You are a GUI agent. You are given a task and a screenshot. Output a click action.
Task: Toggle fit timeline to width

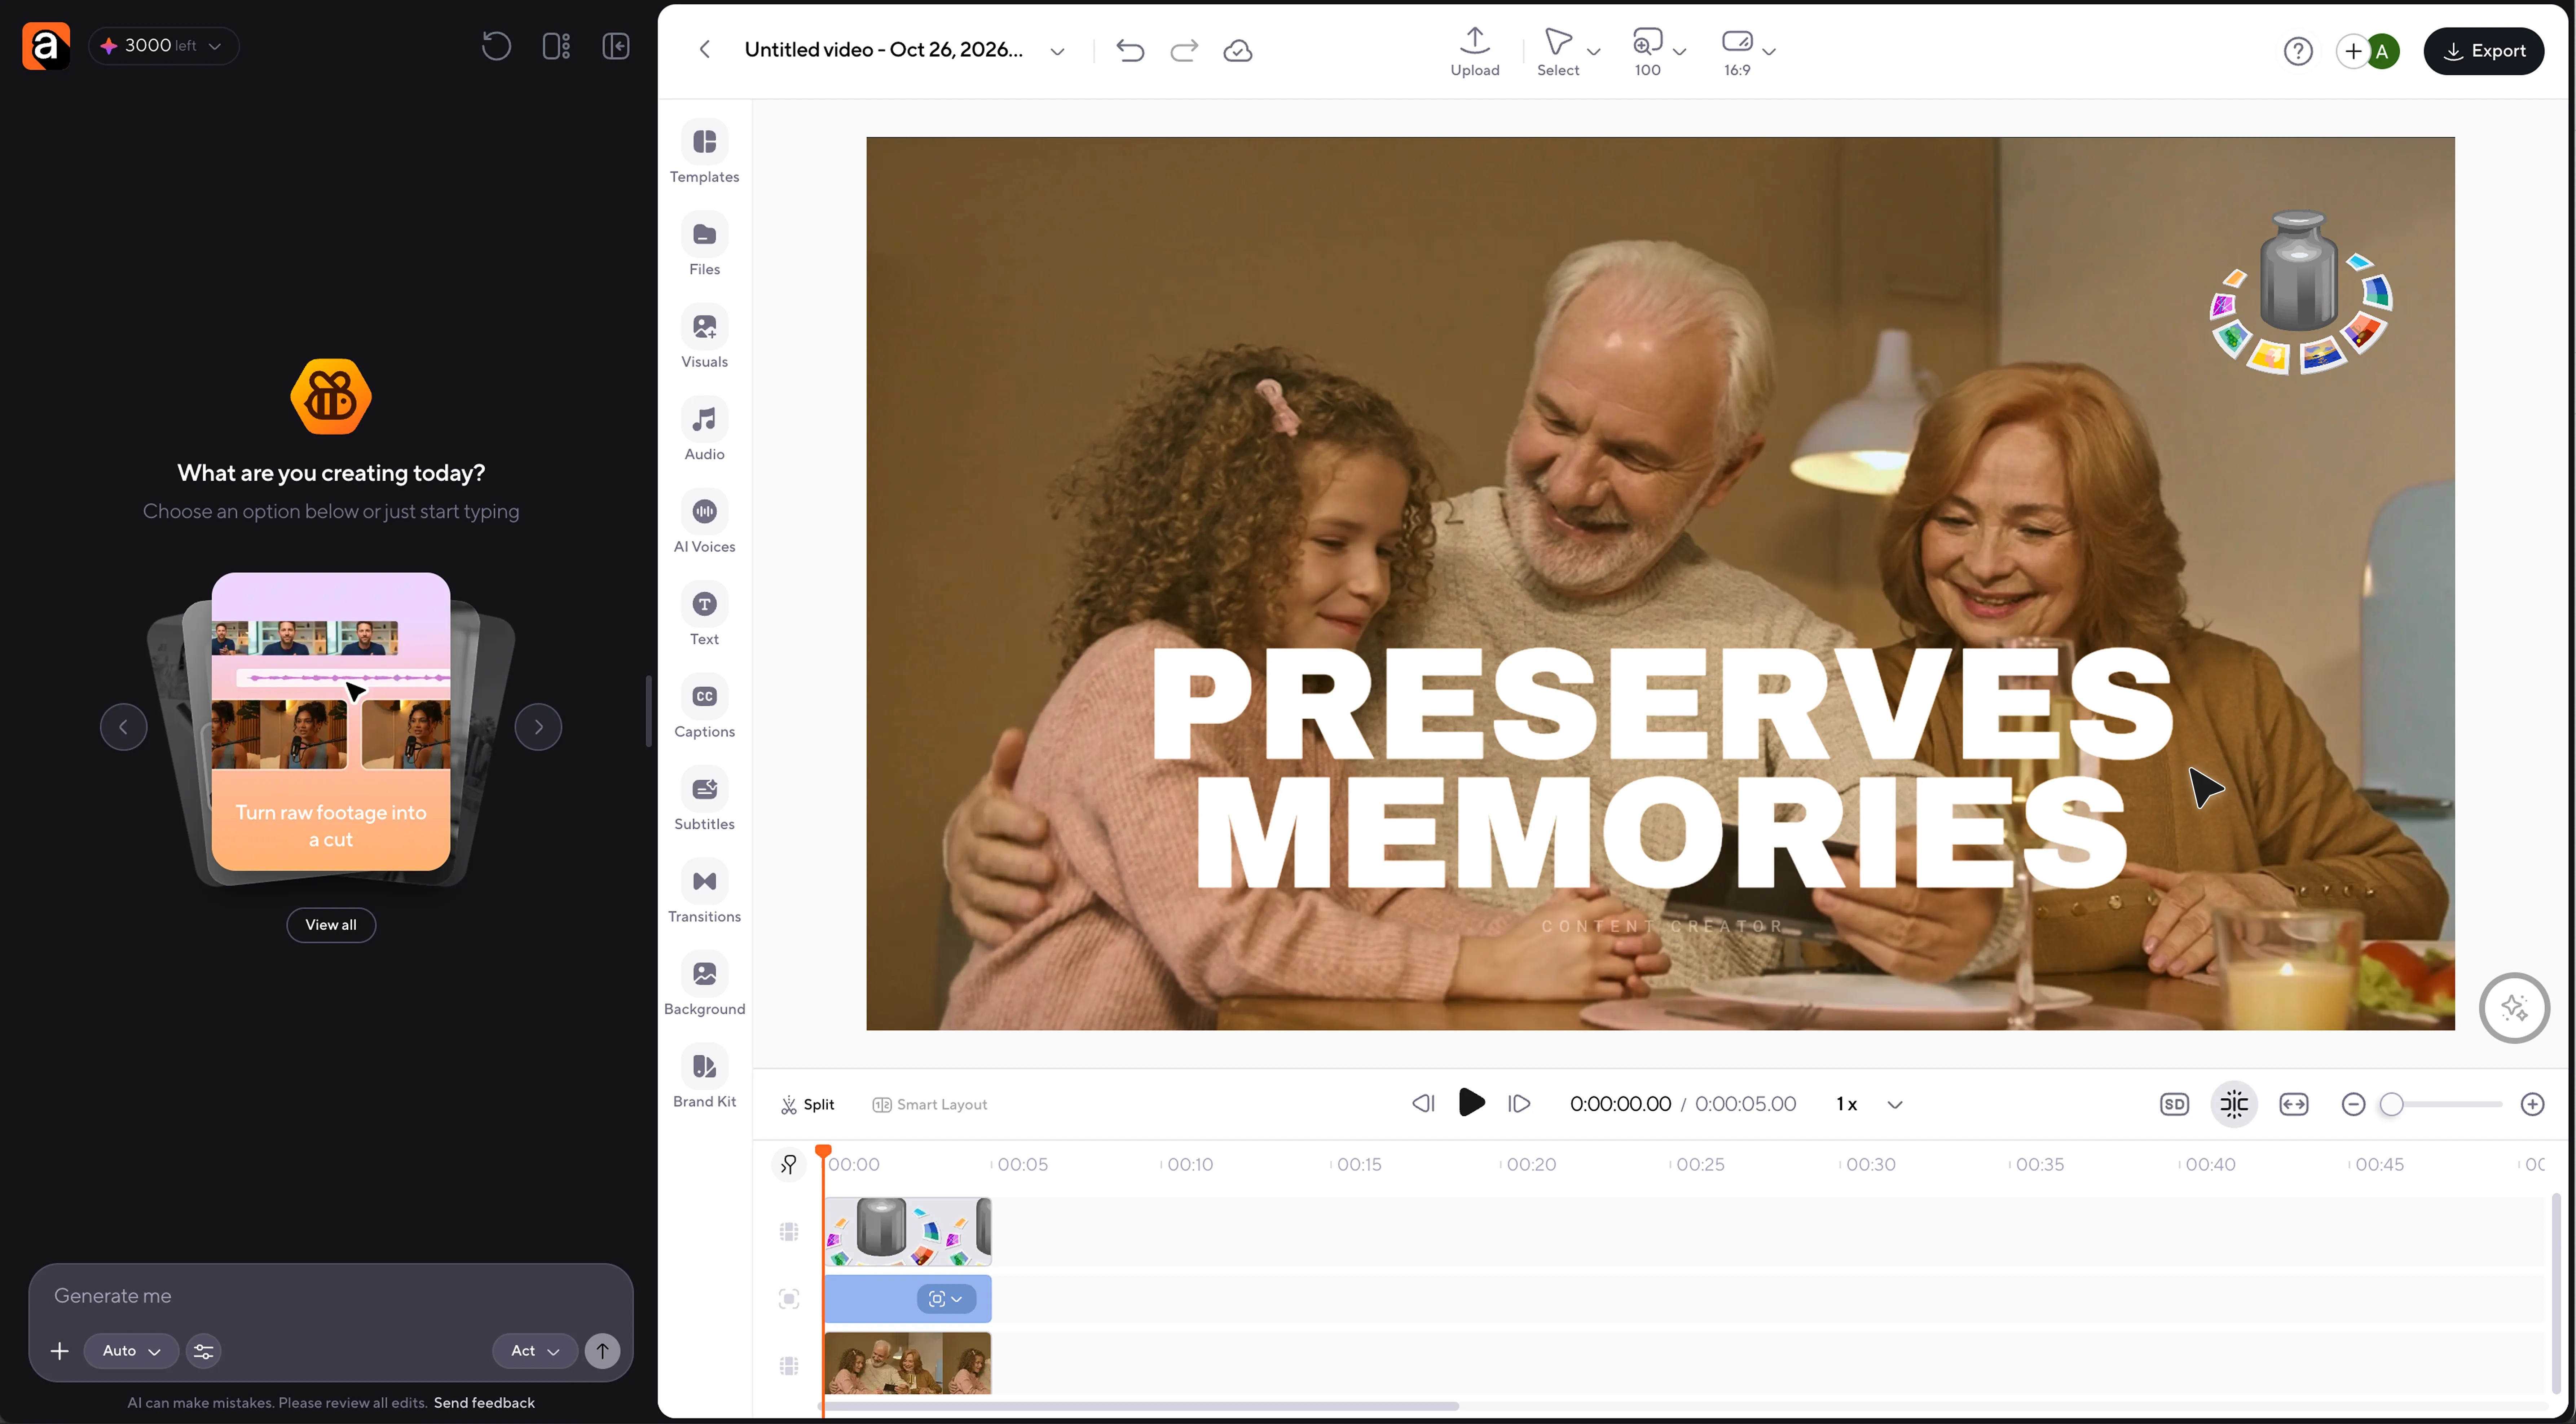[2294, 1104]
